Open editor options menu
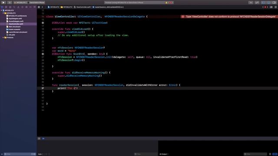Image resolution: width=278 pixels, height=156 pixels. pos(271,7)
